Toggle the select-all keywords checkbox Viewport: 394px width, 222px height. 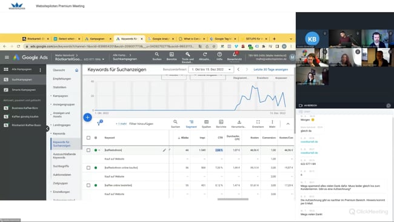tap(88, 138)
